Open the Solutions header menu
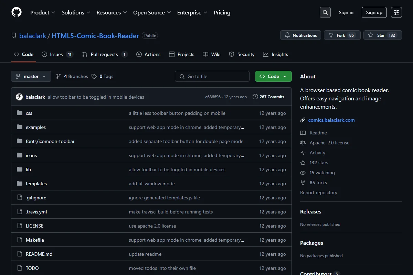413x275 pixels. click(76, 12)
